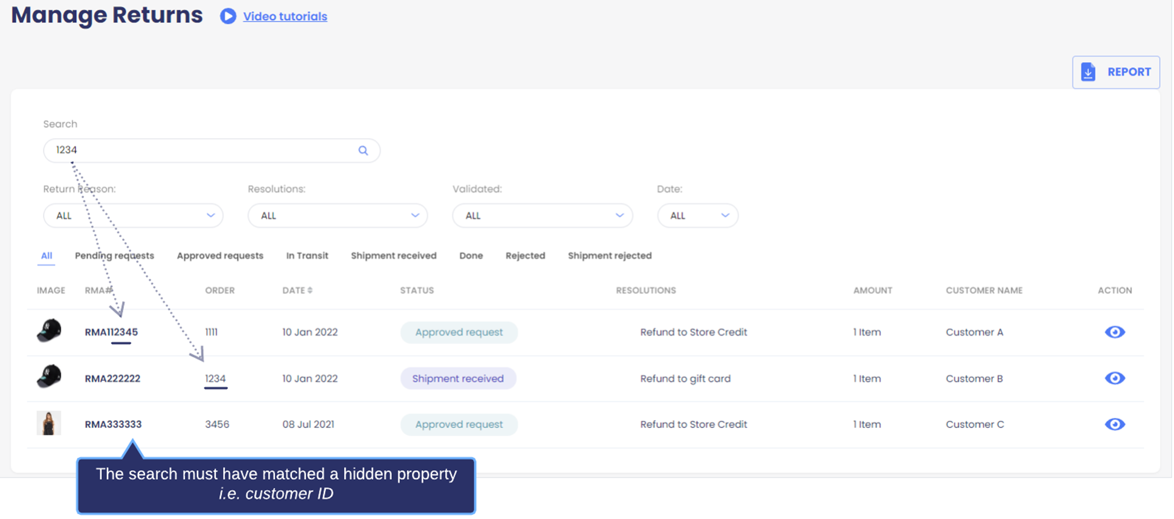Click the search magnifier icon
1174x519 pixels.
pyautogui.click(x=363, y=151)
